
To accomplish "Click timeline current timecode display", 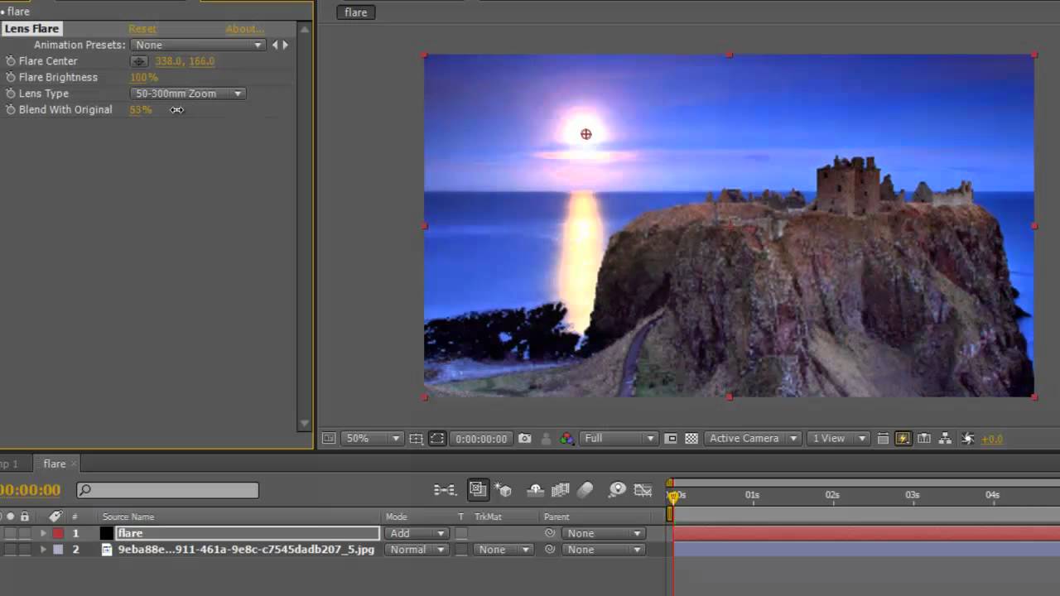I will 31,490.
